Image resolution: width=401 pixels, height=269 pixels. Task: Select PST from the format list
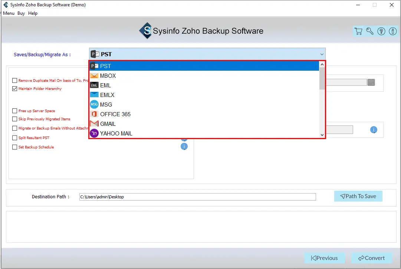204,66
